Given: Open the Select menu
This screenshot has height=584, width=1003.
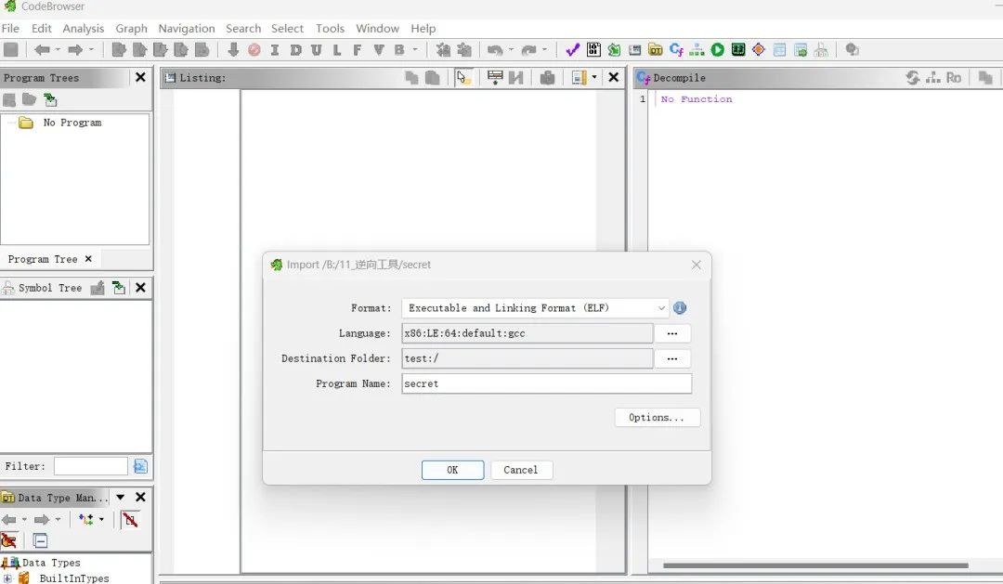Looking at the screenshot, I should (287, 28).
